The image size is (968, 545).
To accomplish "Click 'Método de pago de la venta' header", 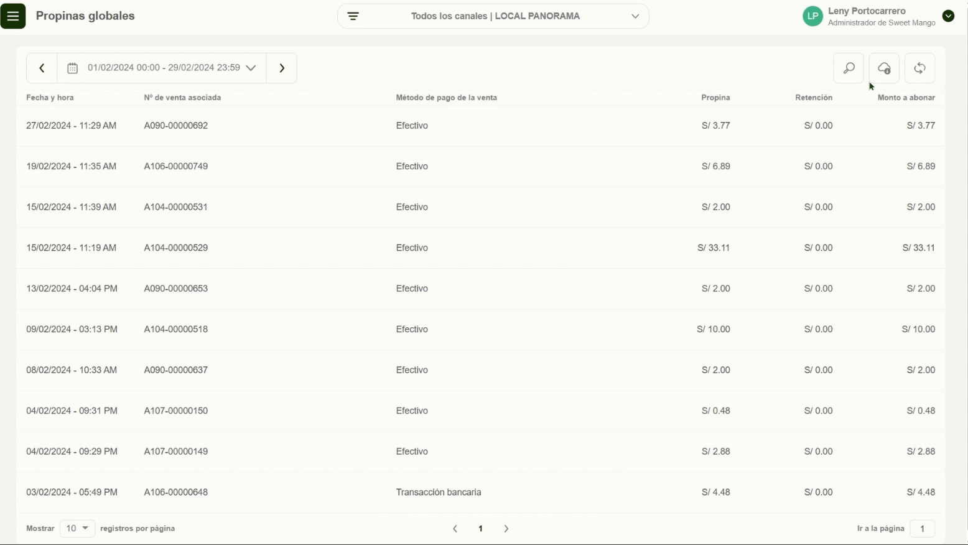I will [x=446, y=98].
